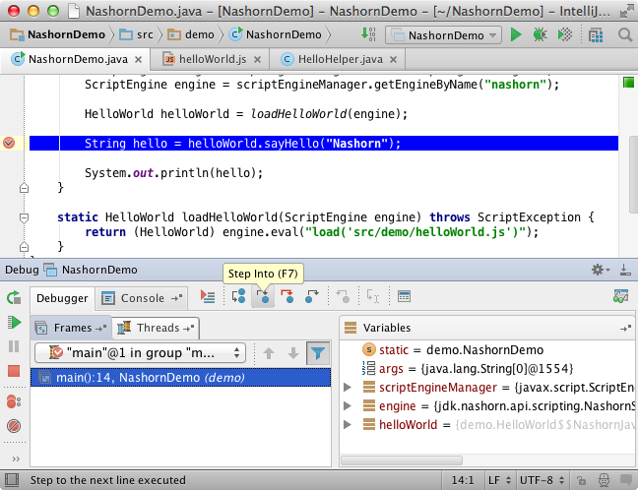This screenshot has height=490, width=638.
Task: Select the Debugger tab
Action: pos(62,298)
